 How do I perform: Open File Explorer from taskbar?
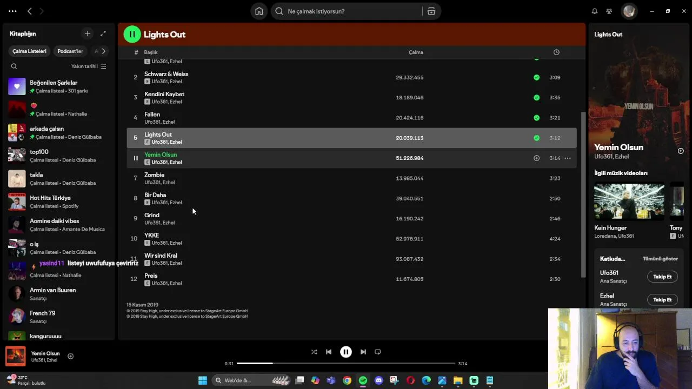coord(458,380)
